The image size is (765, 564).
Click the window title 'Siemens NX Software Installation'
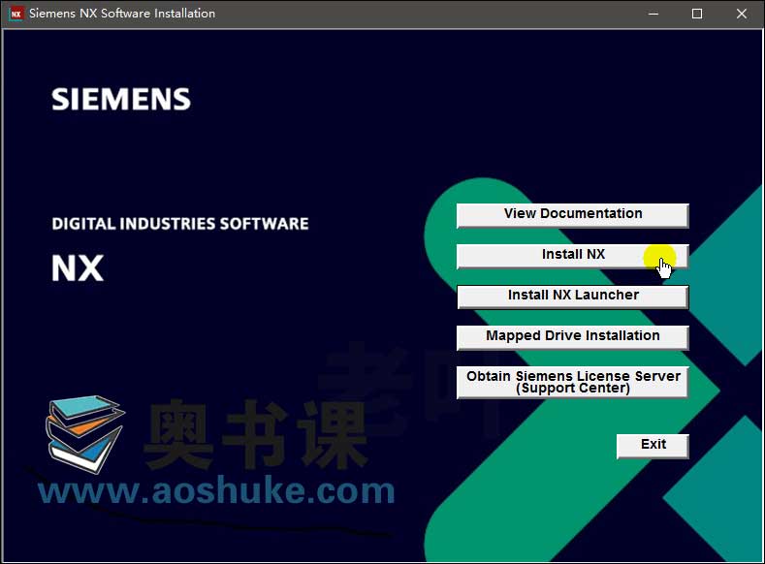click(122, 14)
